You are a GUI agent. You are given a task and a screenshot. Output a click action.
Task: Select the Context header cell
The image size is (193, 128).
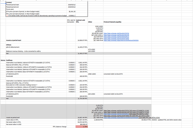tap(36, 3)
